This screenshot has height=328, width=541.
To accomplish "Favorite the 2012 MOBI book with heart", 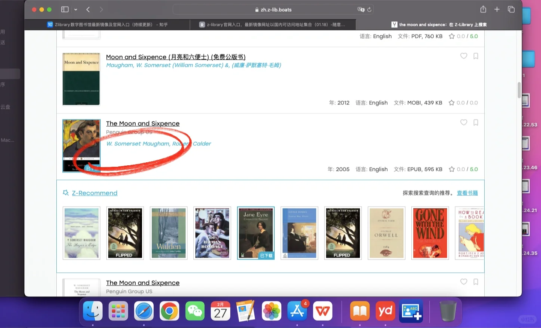I will (x=464, y=56).
